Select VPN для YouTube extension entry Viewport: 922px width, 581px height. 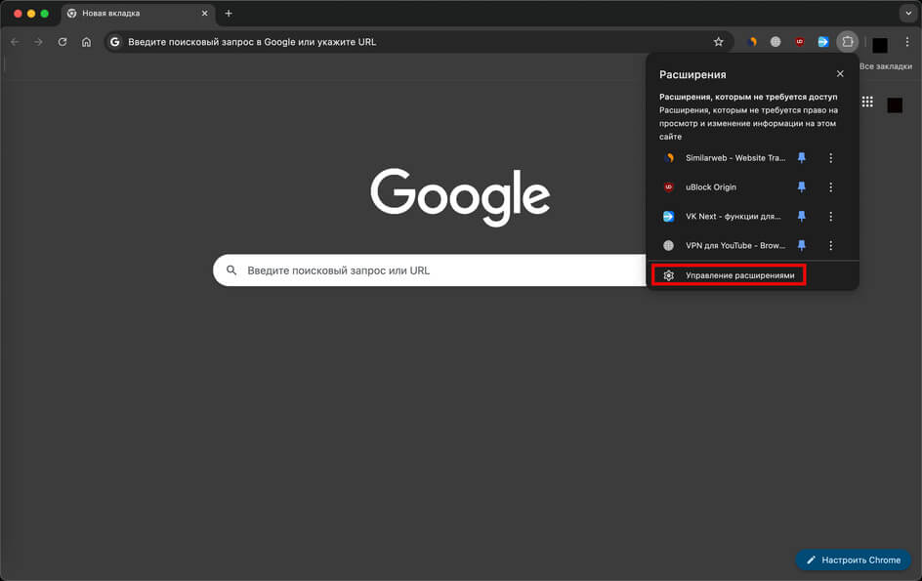coord(724,245)
